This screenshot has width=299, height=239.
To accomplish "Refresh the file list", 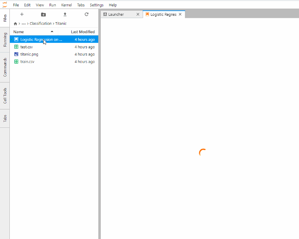I will (87, 14).
